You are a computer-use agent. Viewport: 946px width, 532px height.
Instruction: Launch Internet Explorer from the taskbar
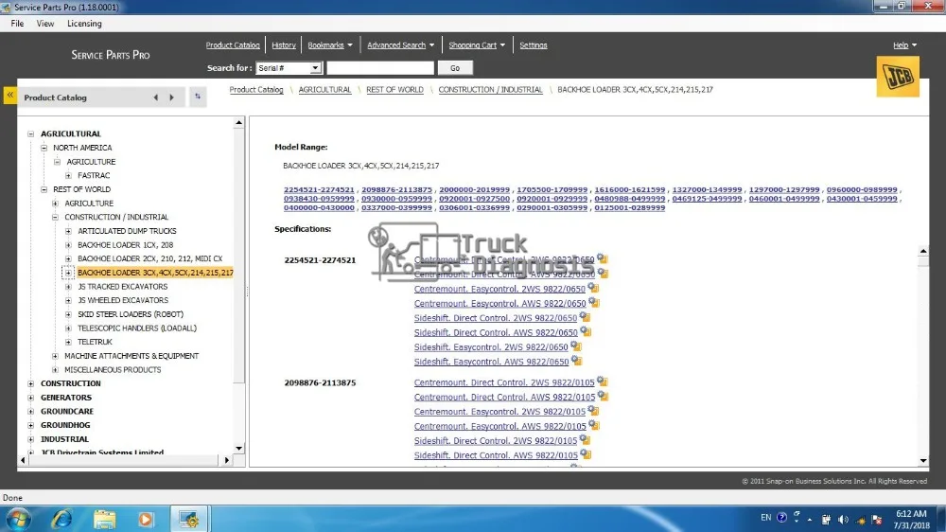pyautogui.click(x=61, y=519)
